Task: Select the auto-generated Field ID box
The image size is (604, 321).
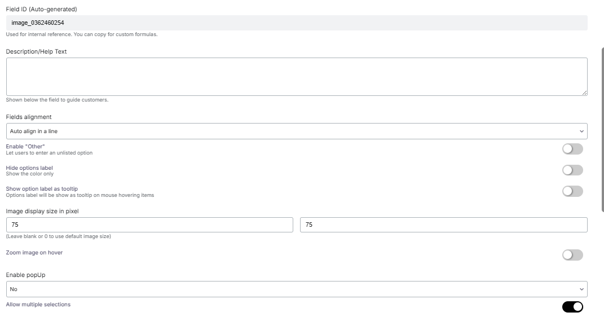Action: 296,23
